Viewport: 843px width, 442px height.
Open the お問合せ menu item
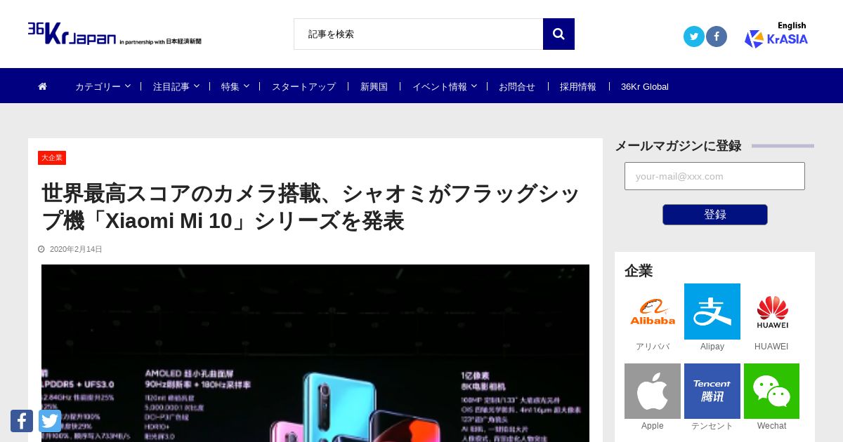tap(517, 86)
